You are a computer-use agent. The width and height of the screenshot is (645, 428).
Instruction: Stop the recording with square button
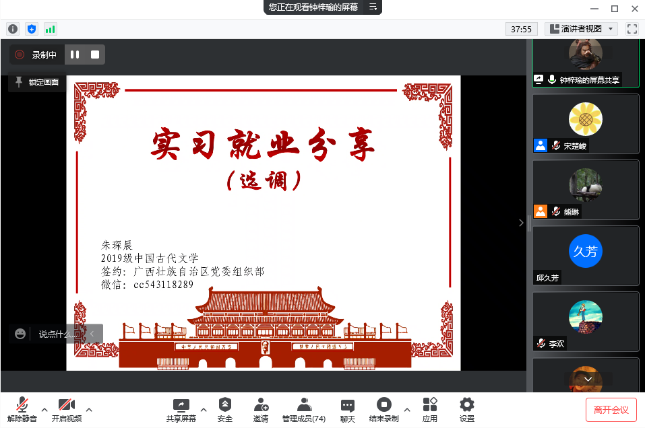[x=95, y=55]
